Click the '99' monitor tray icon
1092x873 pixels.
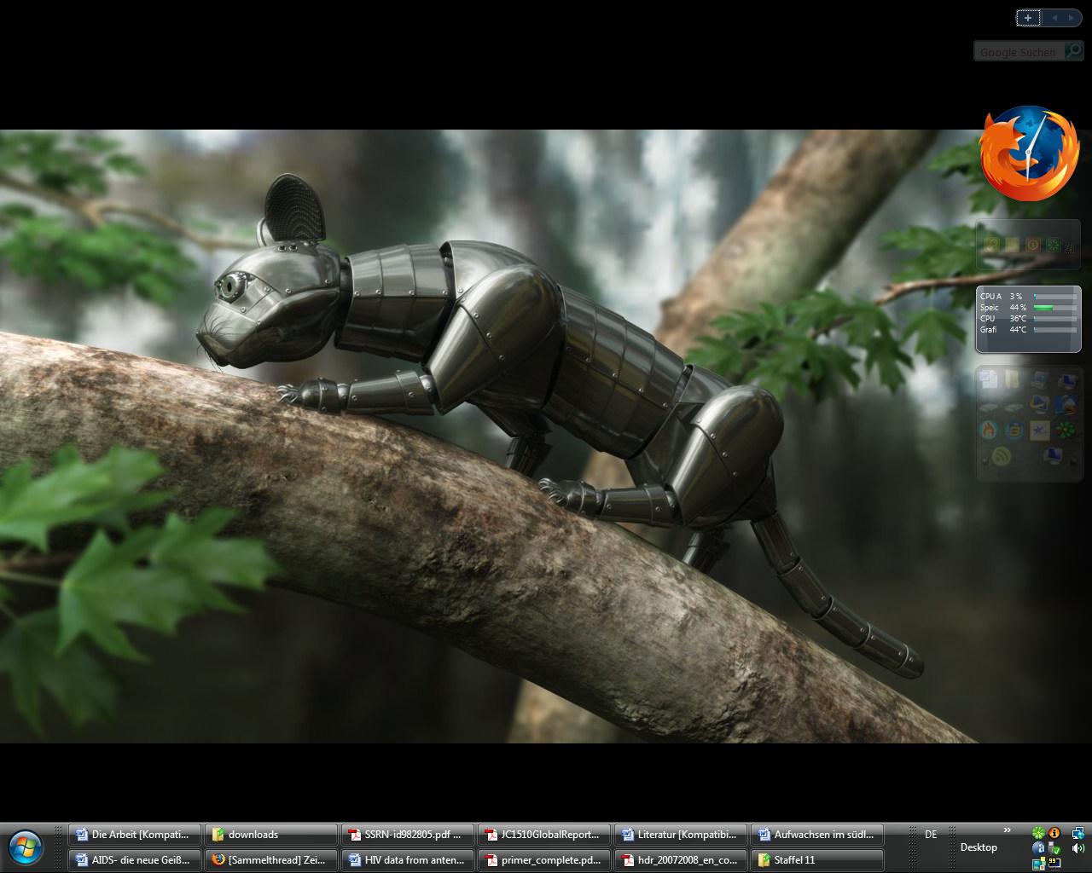coord(1054,864)
